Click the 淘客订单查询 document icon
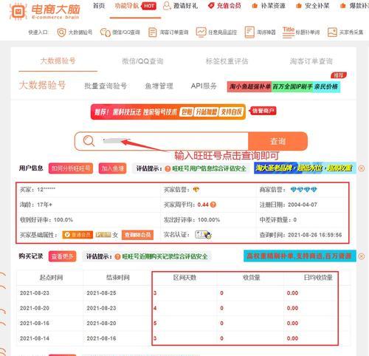 pyautogui.click(x=153, y=32)
